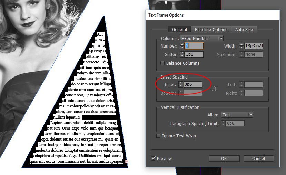This screenshot has width=286, height=175.
Task: Click the Paragraph Spacing Limit stepper
Action: tap(223, 123)
